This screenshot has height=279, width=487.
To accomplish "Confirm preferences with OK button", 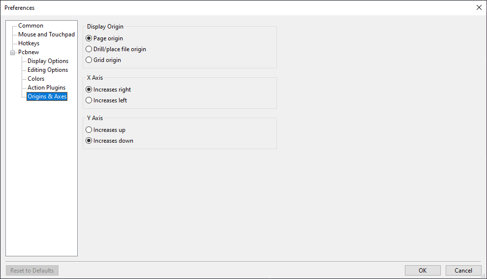I will 423,270.
